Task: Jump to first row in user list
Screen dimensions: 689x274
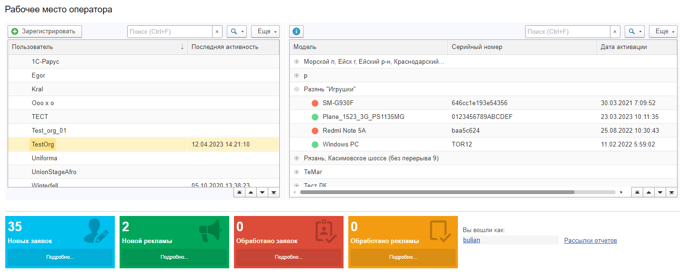Action: point(239,192)
